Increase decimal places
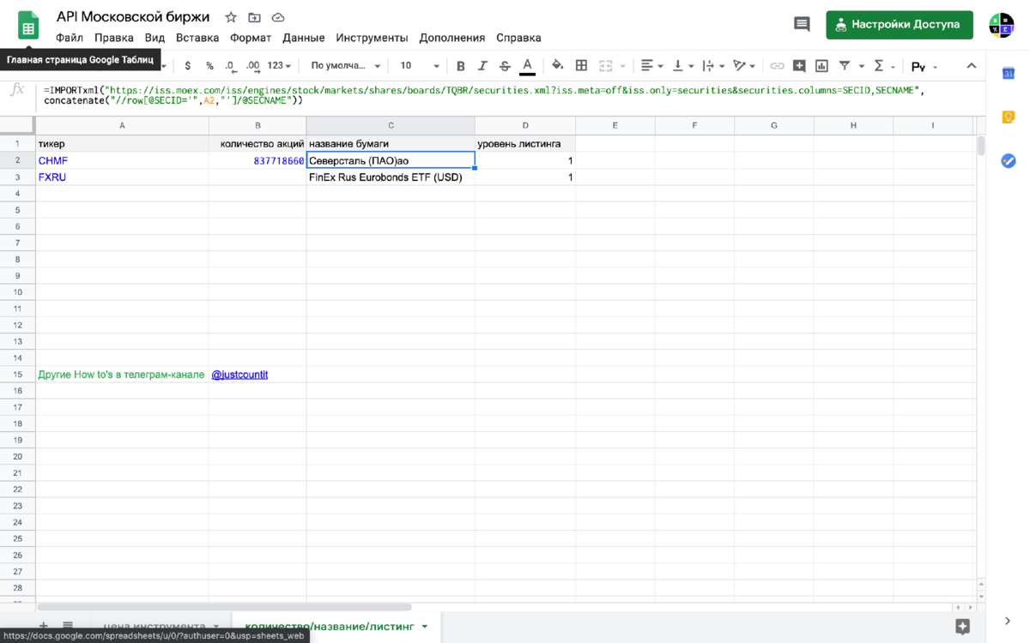The height and width of the screenshot is (643, 1030). click(x=252, y=66)
